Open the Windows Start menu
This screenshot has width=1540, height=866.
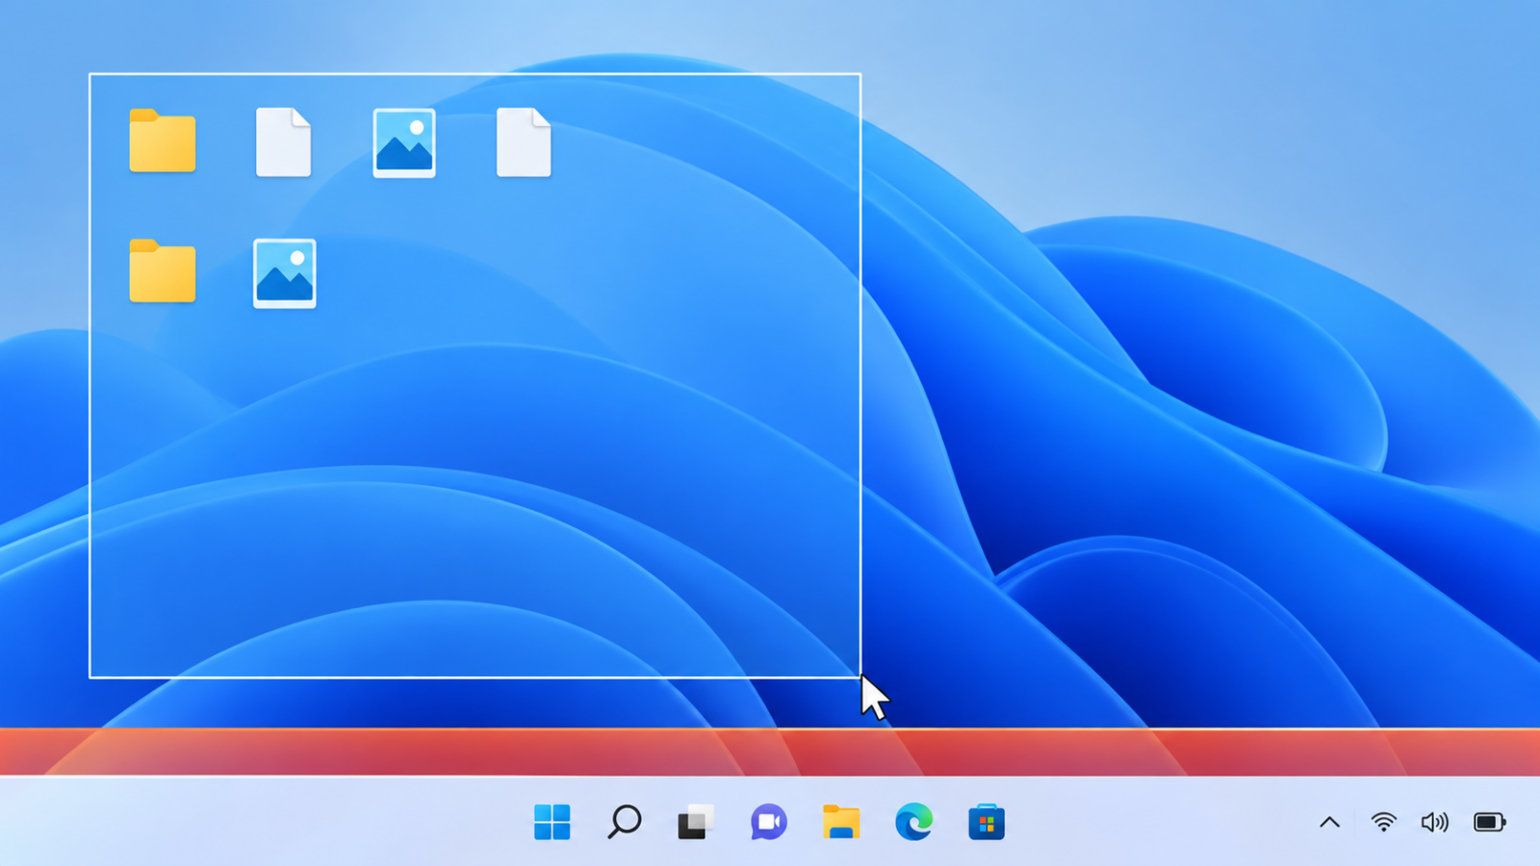(552, 822)
